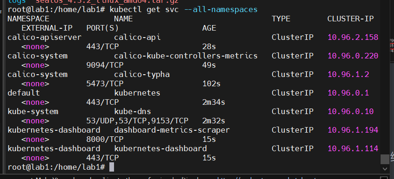Screen dimensions: 394x179
Task: Click the IP address 10.96.2.158
Action: point(353,38)
